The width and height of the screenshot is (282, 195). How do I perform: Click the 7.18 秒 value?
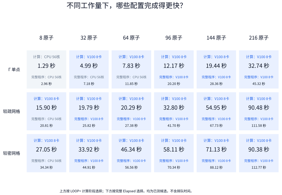point(89,84)
